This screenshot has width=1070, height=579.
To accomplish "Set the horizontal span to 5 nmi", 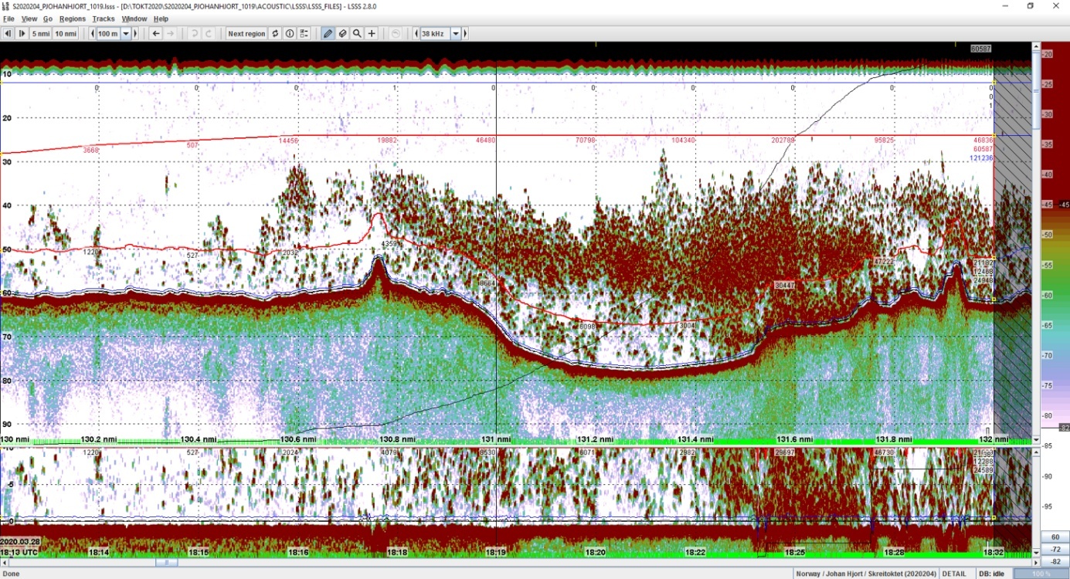I will [x=41, y=34].
